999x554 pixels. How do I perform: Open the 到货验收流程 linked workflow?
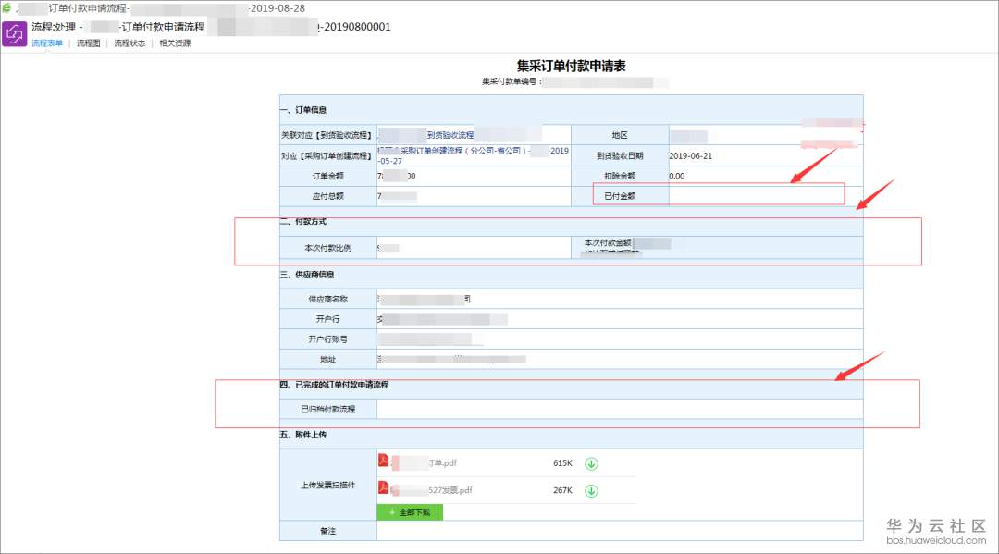coord(450,135)
